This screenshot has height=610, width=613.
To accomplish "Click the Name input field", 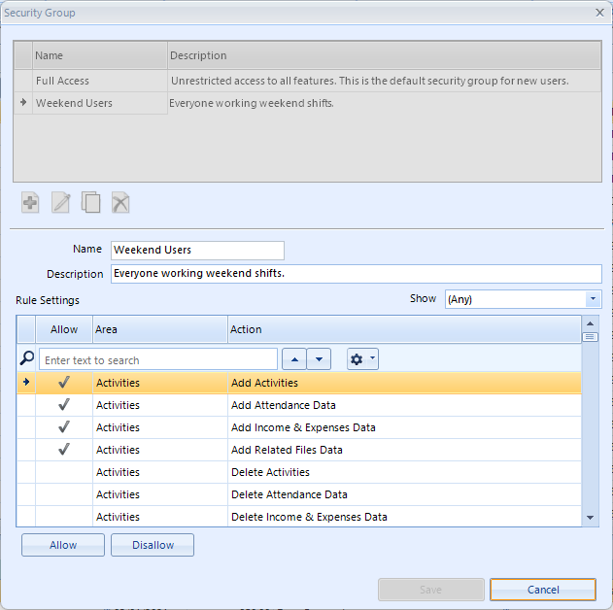I will pos(197,250).
